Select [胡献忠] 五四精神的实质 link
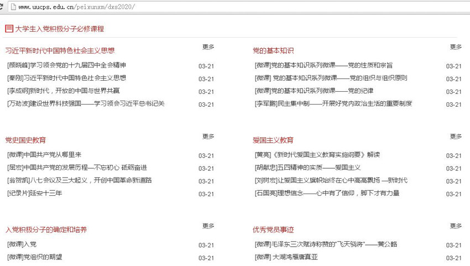Image resolution: width=470 pixels, height=266 pixels. (307, 168)
